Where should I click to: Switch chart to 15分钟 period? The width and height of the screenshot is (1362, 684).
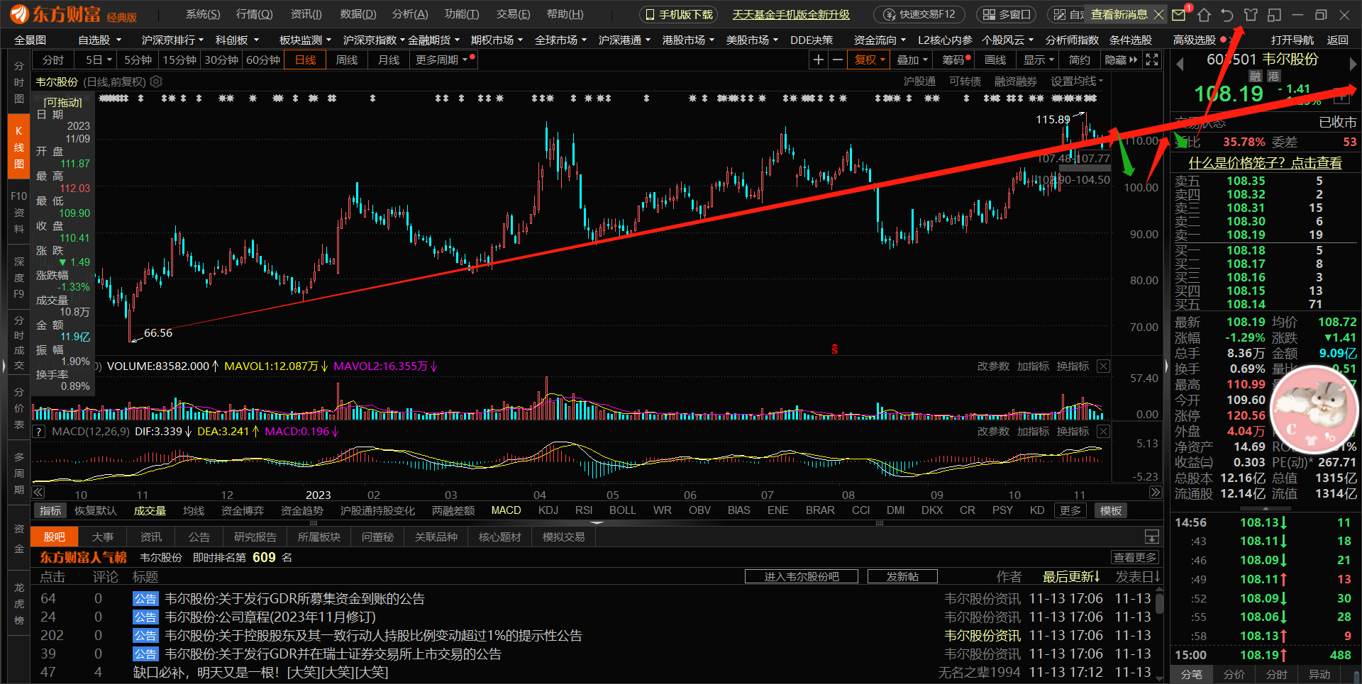click(179, 60)
